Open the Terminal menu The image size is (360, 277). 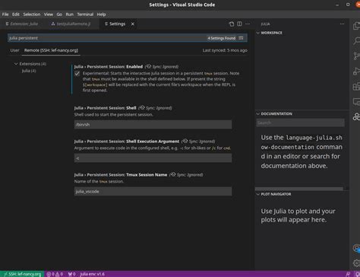[x=85, y=14]
